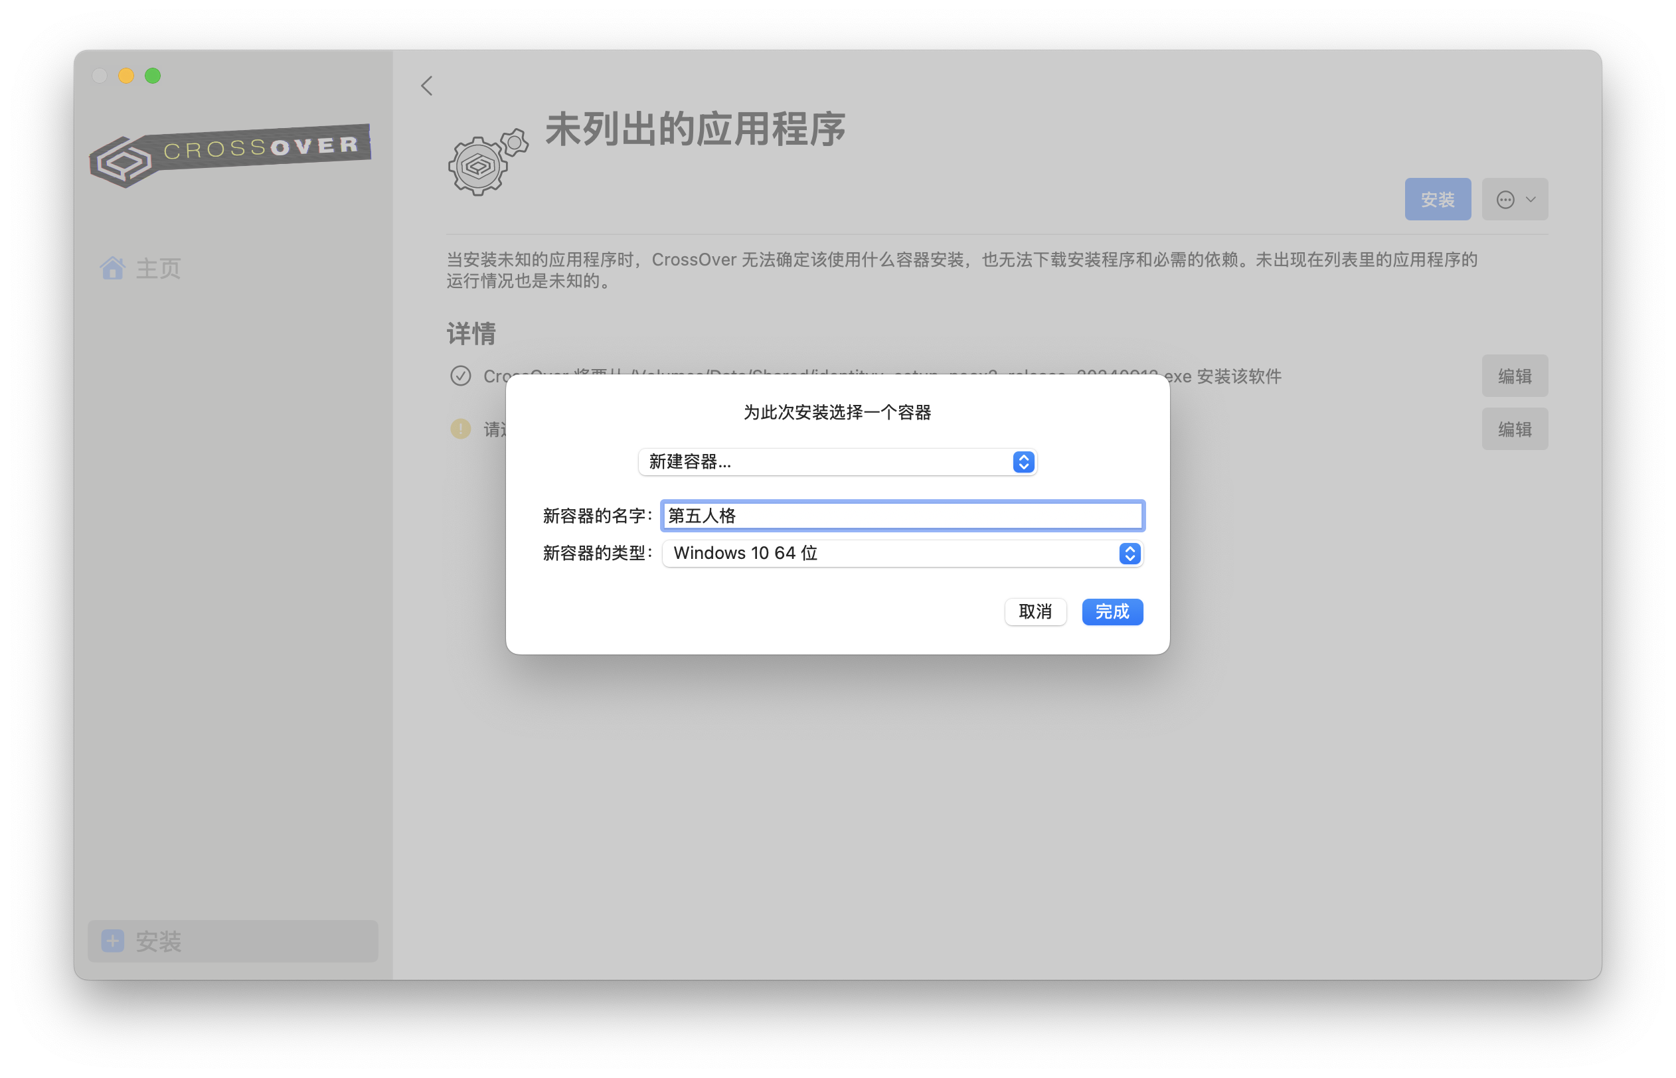Click the back arrow at top
This screenshot has height=1078, width=1676.
(427, 86)
